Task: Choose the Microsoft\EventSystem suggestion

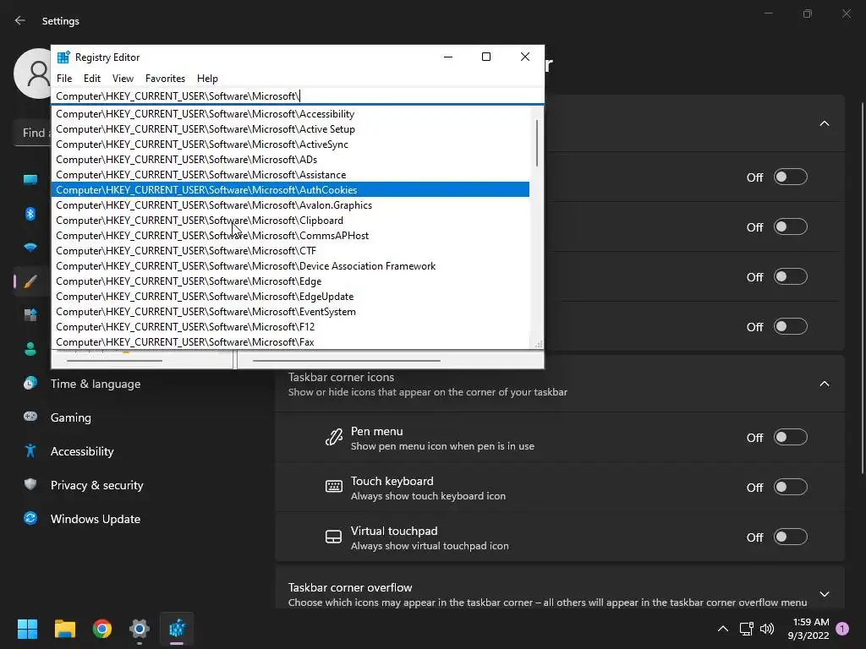Action: [291, 311]
